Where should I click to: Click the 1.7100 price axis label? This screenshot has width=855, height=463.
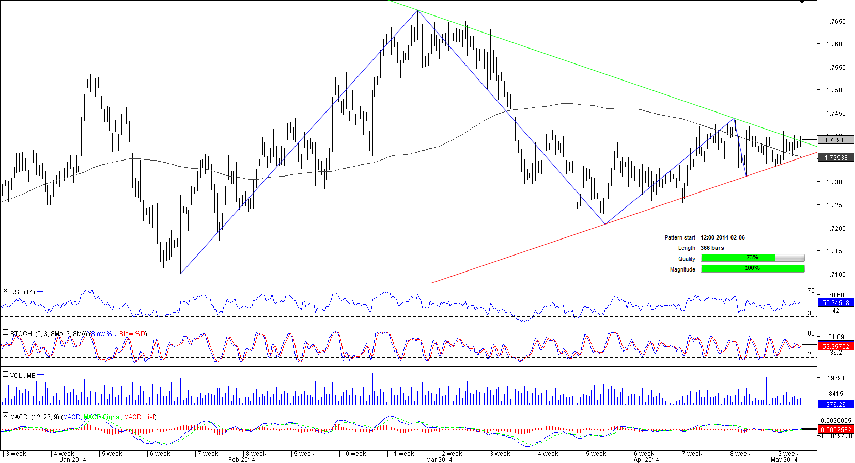[x=836, y=275]
